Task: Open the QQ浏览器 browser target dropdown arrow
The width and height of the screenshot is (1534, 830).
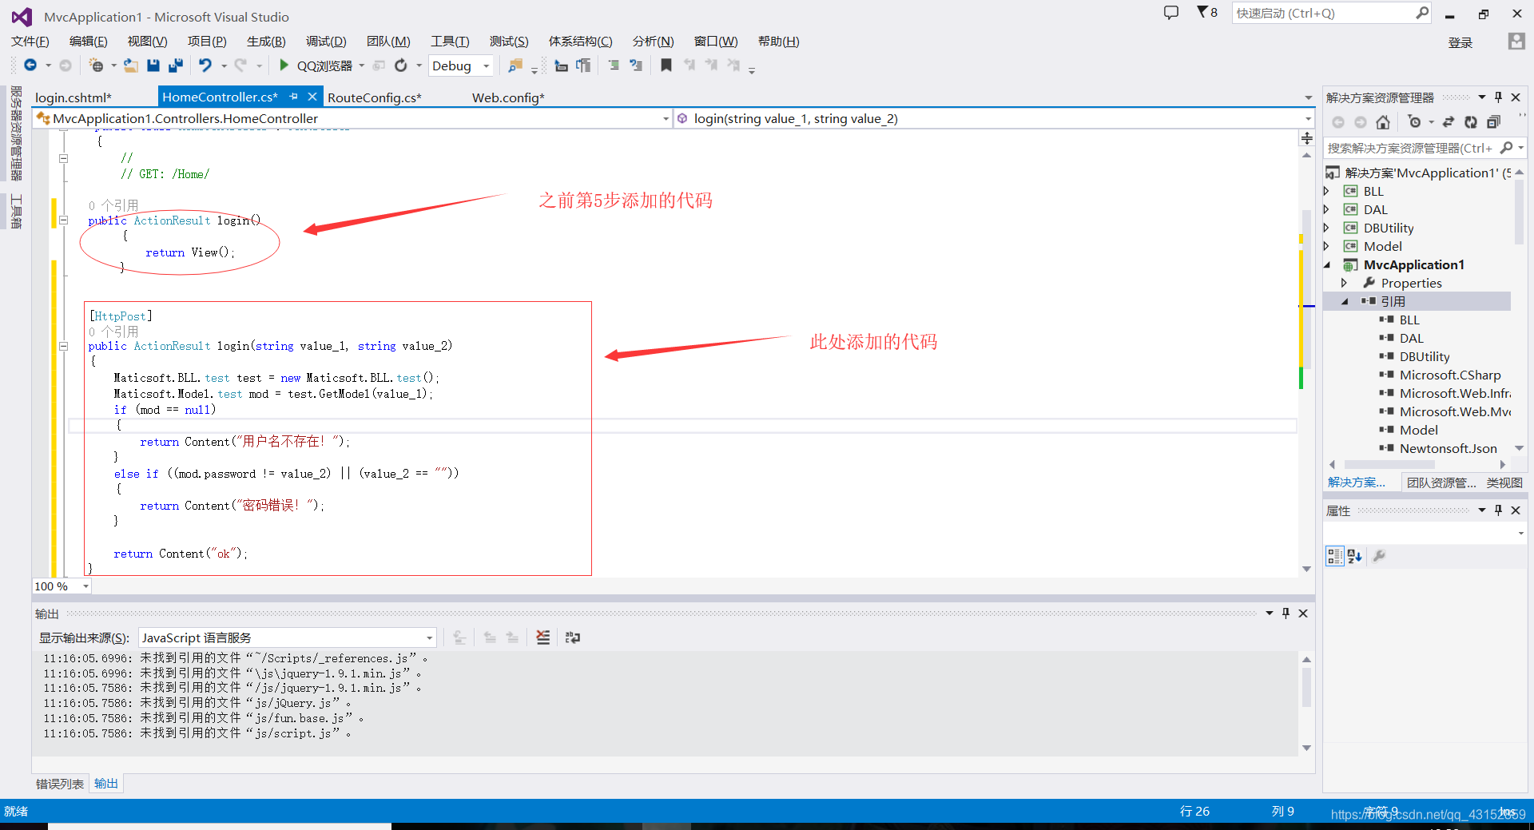Action: pos(362,66)
